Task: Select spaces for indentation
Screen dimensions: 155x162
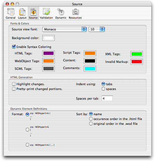Action: point(103,89)
